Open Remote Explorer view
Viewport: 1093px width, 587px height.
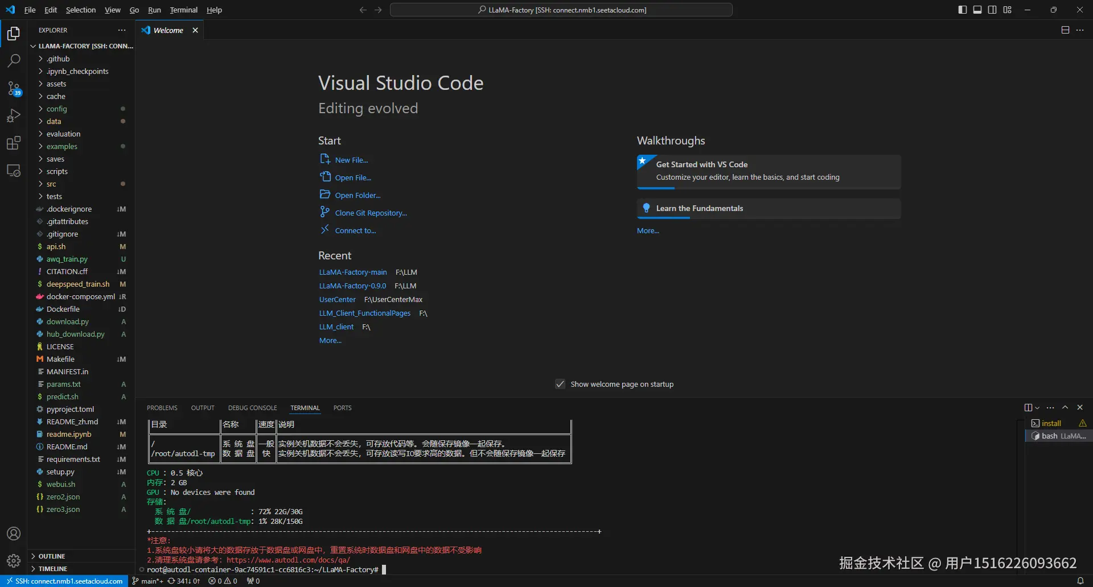pos(14,170)
